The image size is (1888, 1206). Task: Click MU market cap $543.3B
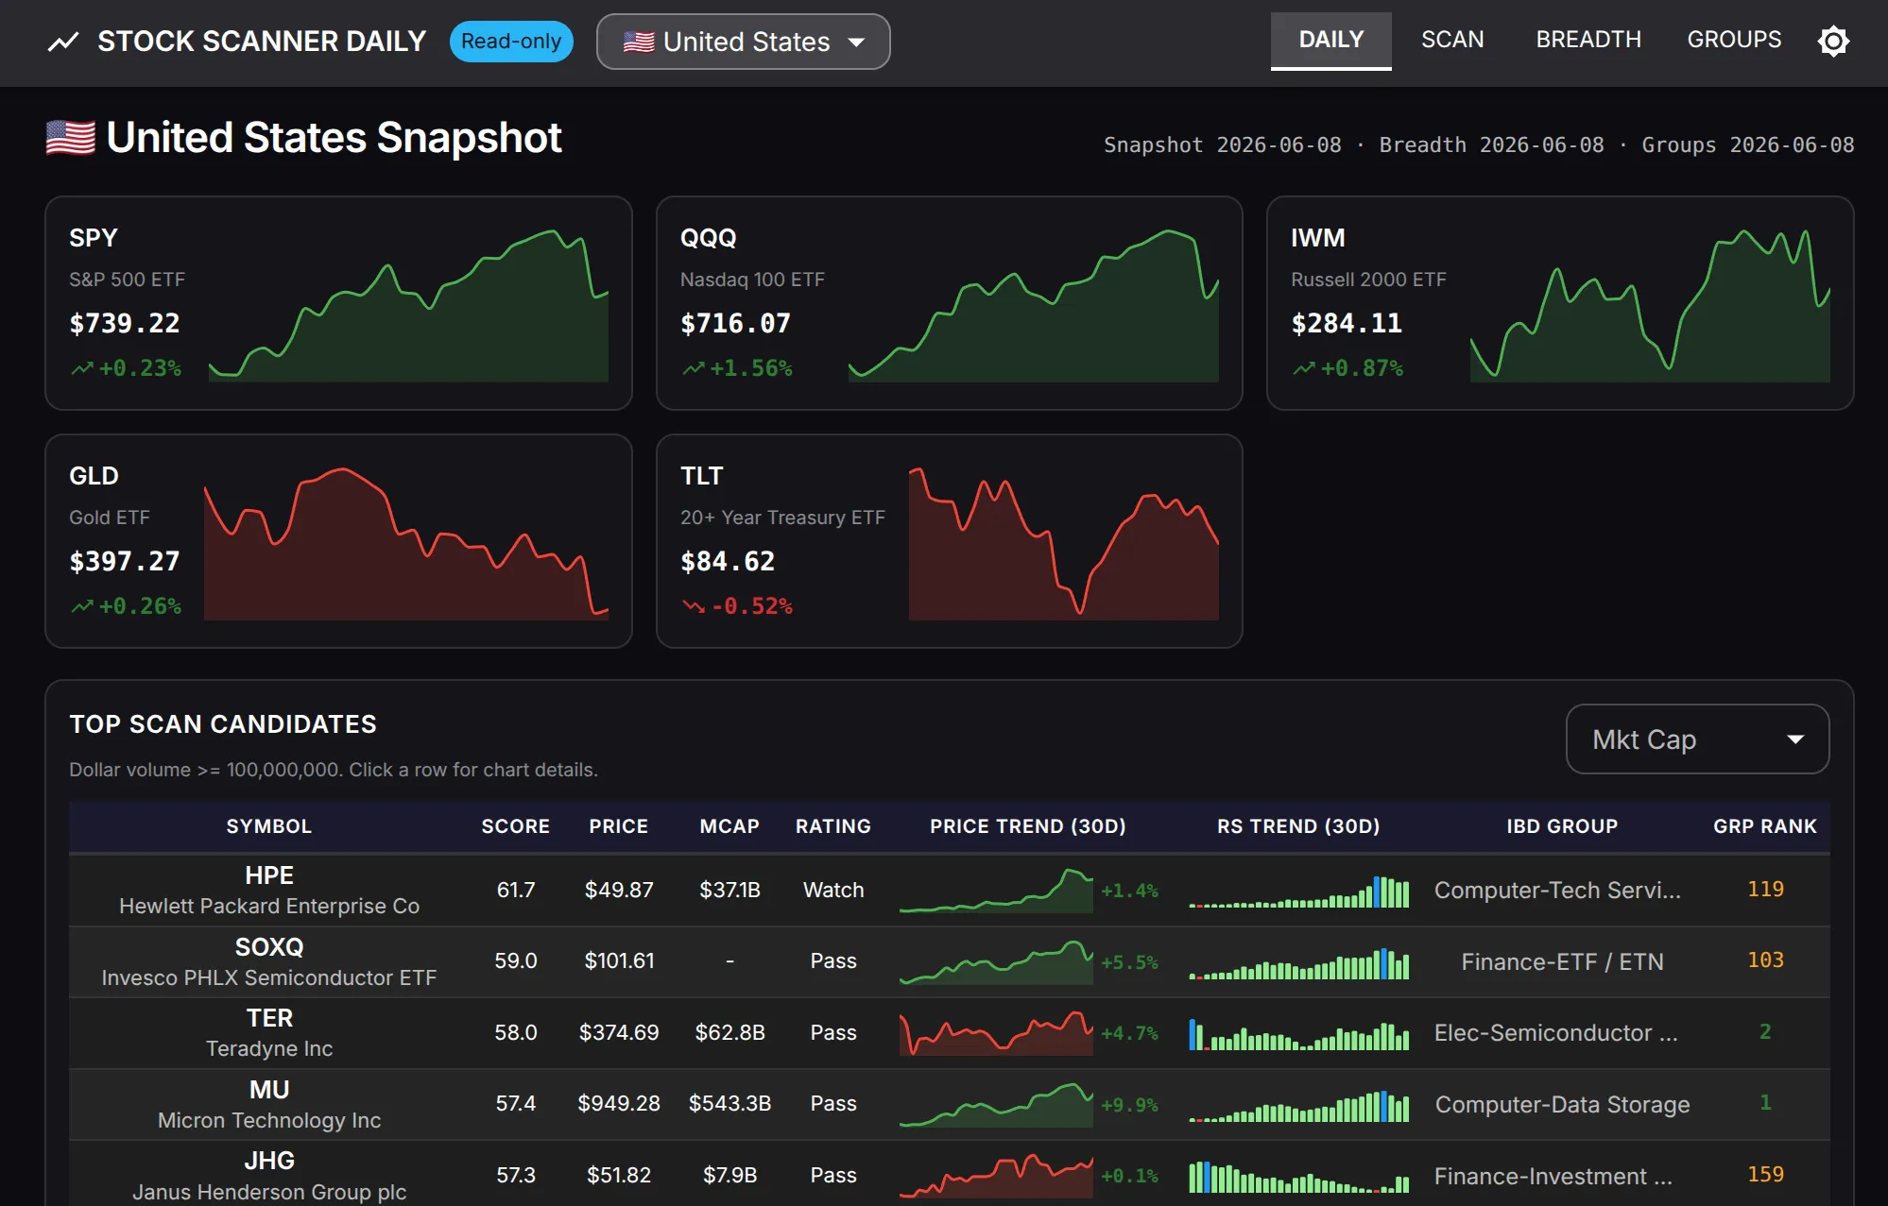point(729,1103)
